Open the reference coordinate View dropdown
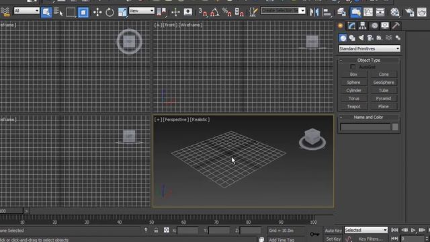The image size is (430, 242). 142,11
